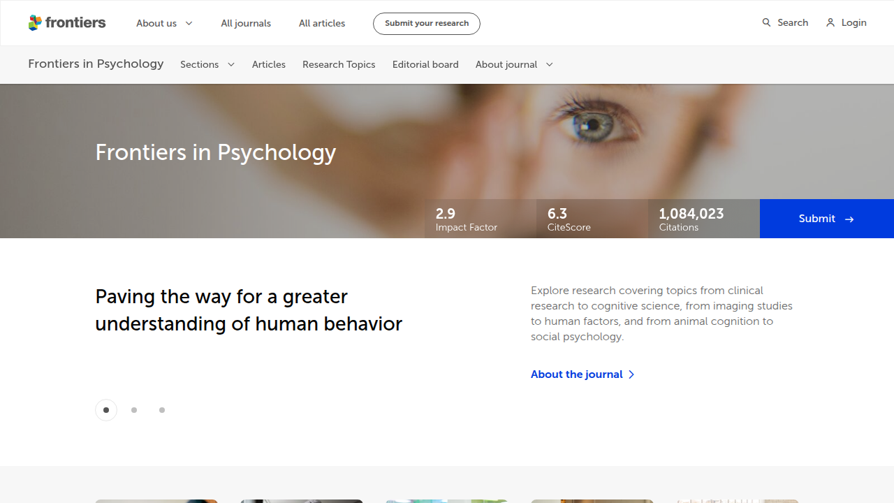Select the third carousel dot

pyautogui.click(x=162, y=410)
